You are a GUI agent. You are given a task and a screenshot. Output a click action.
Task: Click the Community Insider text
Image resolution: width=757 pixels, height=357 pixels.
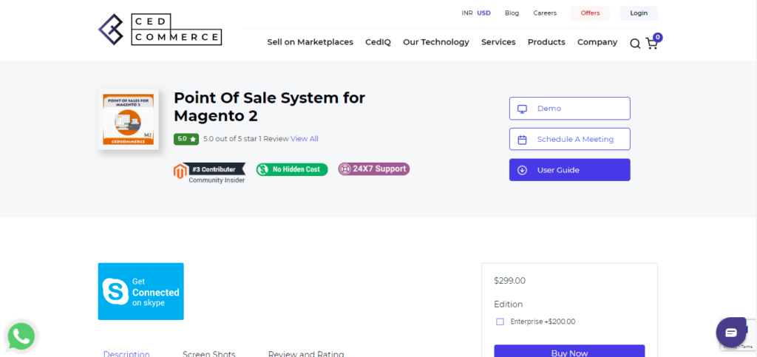(x=217, y=180)
